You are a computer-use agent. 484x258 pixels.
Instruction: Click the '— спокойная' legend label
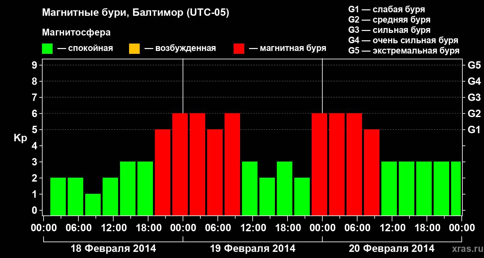[x=85, y=48]
